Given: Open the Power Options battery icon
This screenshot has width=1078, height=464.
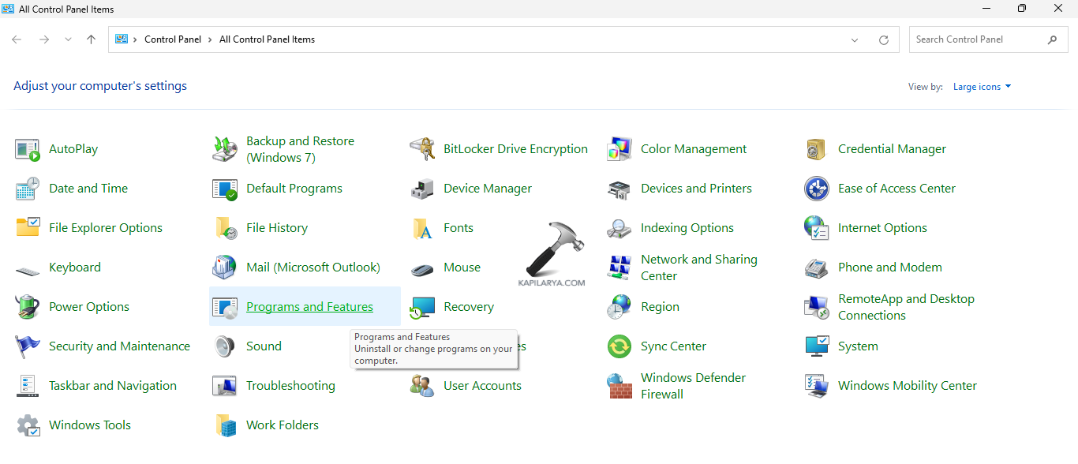Looking at the screenshot, I should point(28,307).
